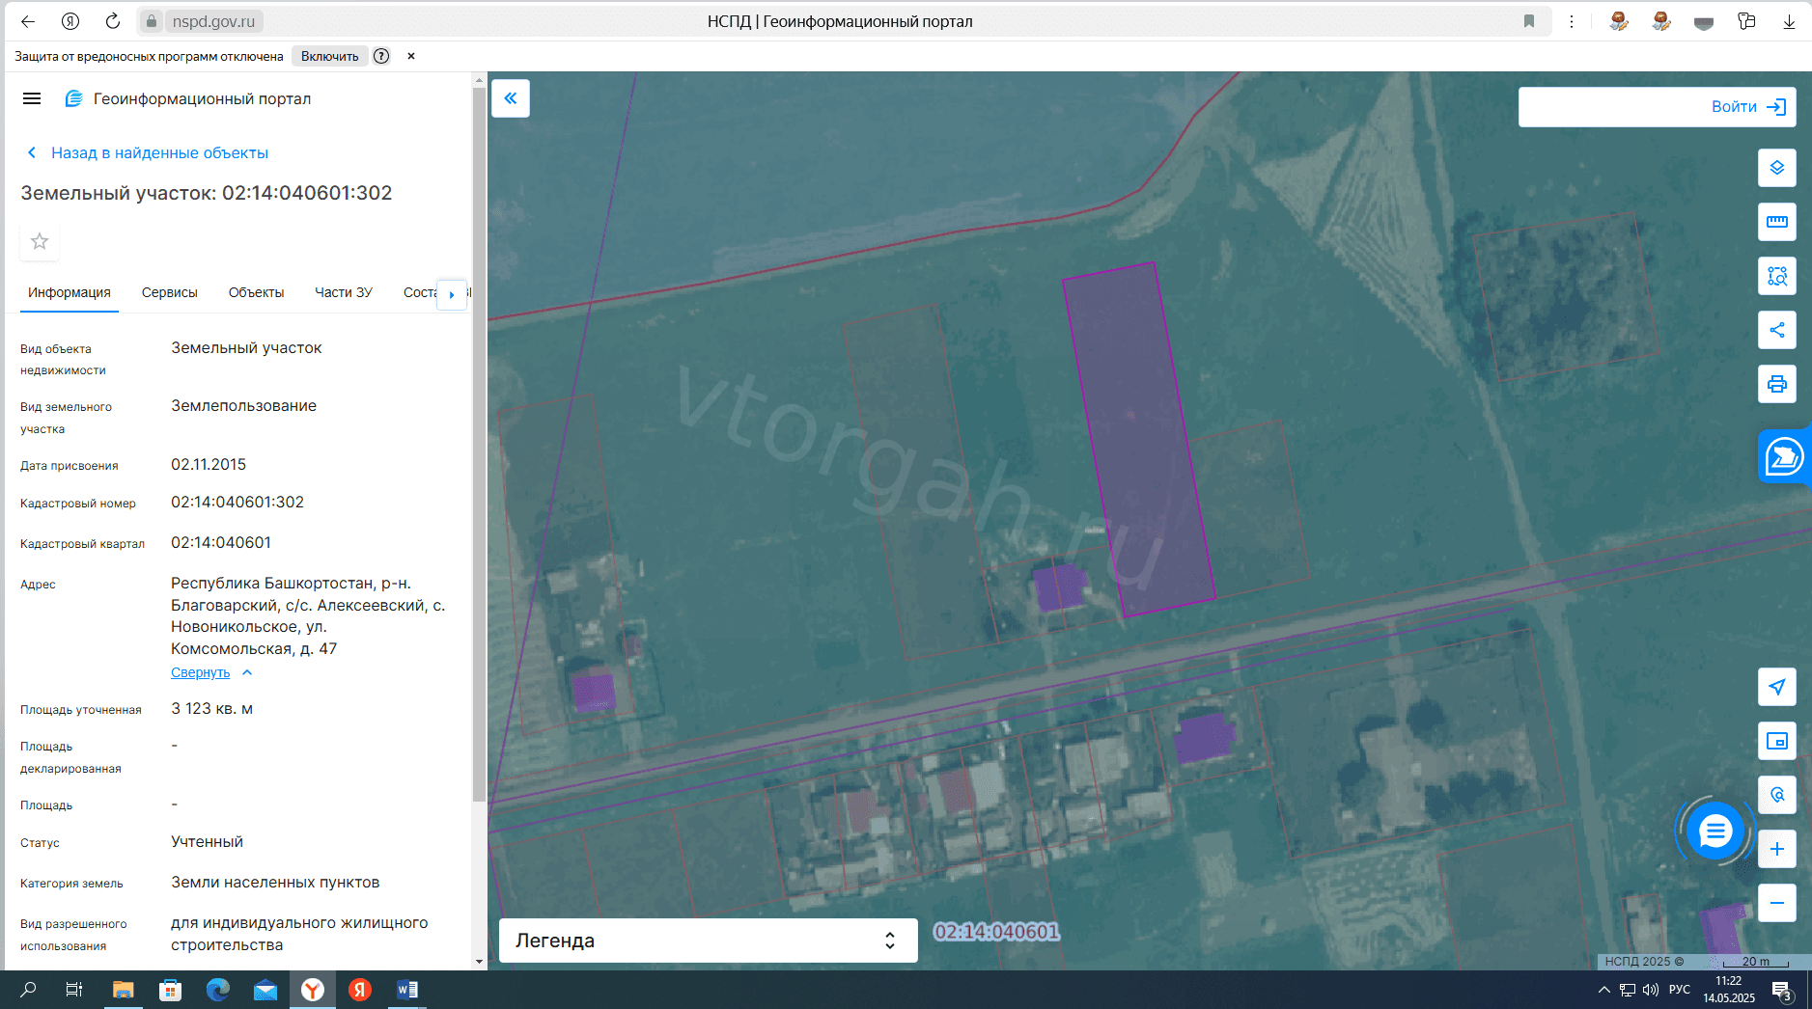Viewport: 1812px width, 1009px height.
Task: Click the nspd.gov.ru address field
Action: pos(213,21)
